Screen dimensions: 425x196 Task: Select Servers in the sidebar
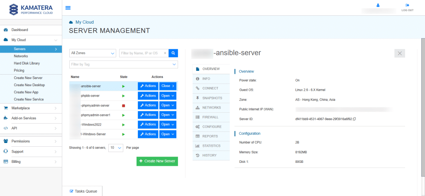[31, 49]
